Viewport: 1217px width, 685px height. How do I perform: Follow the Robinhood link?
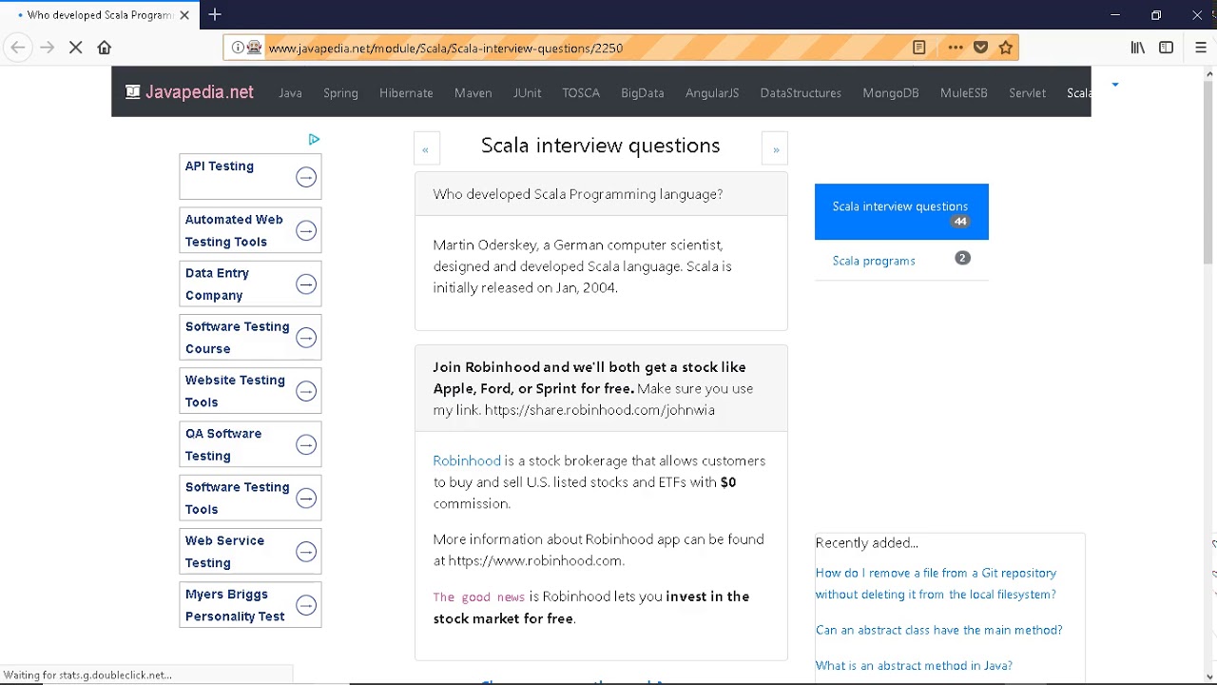(x=467, y=460)
